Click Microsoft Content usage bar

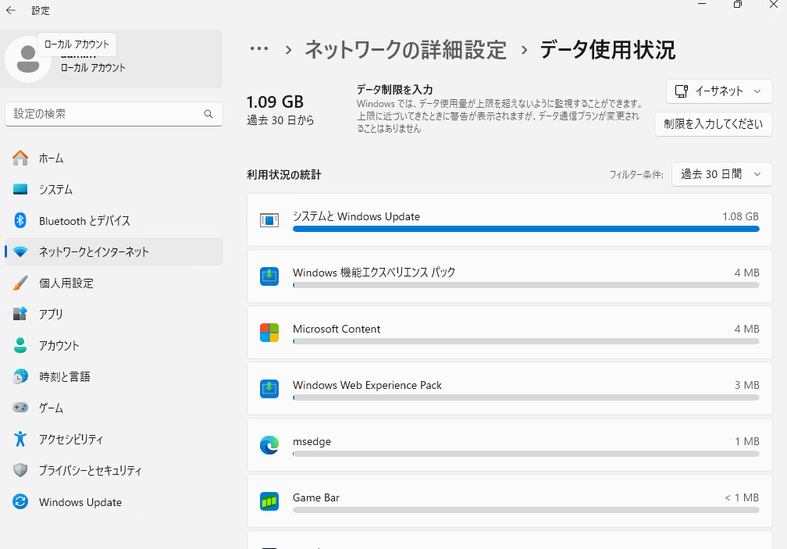point(526,341)
